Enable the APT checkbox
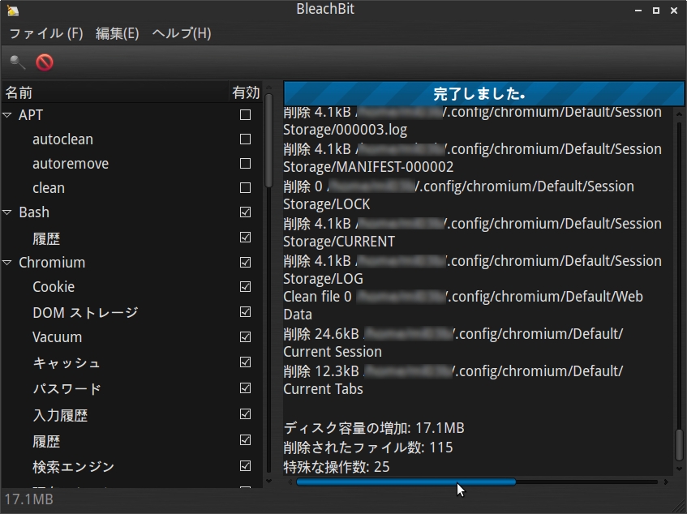Image resolution: width=687 pixels, height=514 pixels. [245, 114]
